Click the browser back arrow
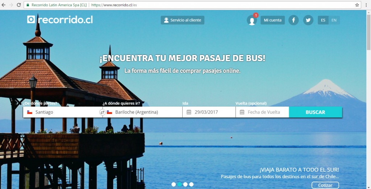 pos(3,5)
